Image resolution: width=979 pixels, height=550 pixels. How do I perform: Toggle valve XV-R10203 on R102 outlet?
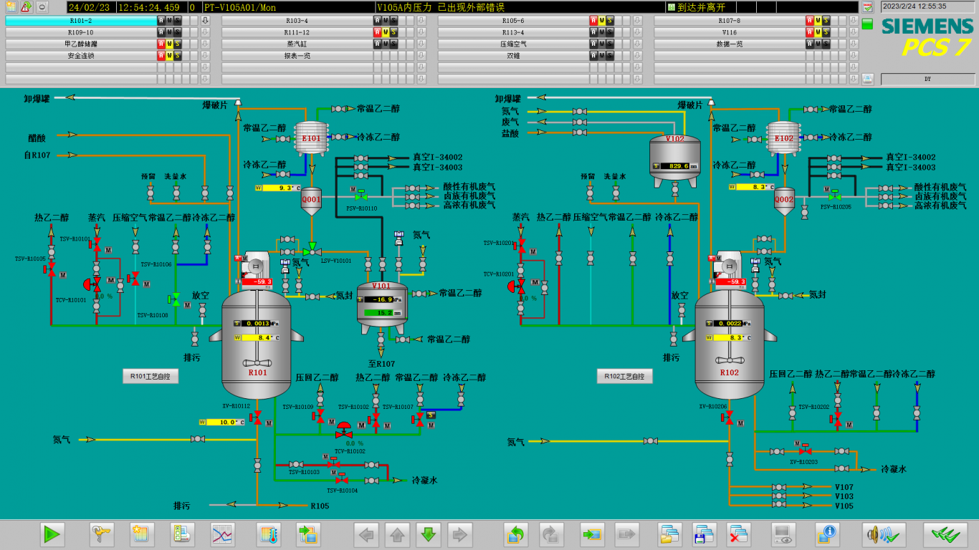pyautogui.click(x=806, y=450)
